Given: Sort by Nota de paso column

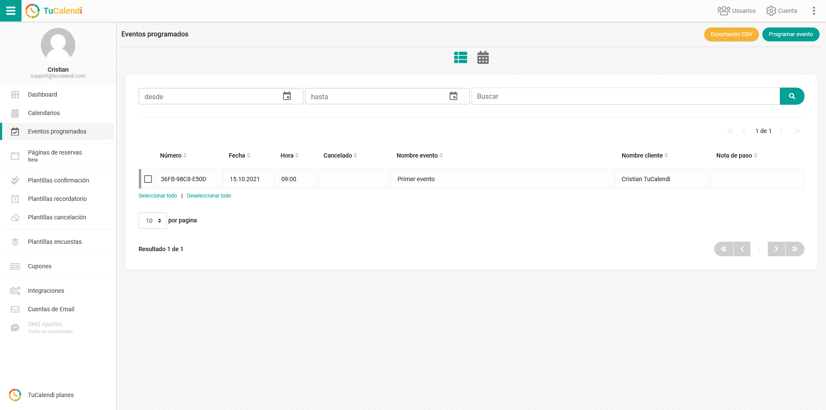Looking at the screenshot, I should [x=737, y=155].
